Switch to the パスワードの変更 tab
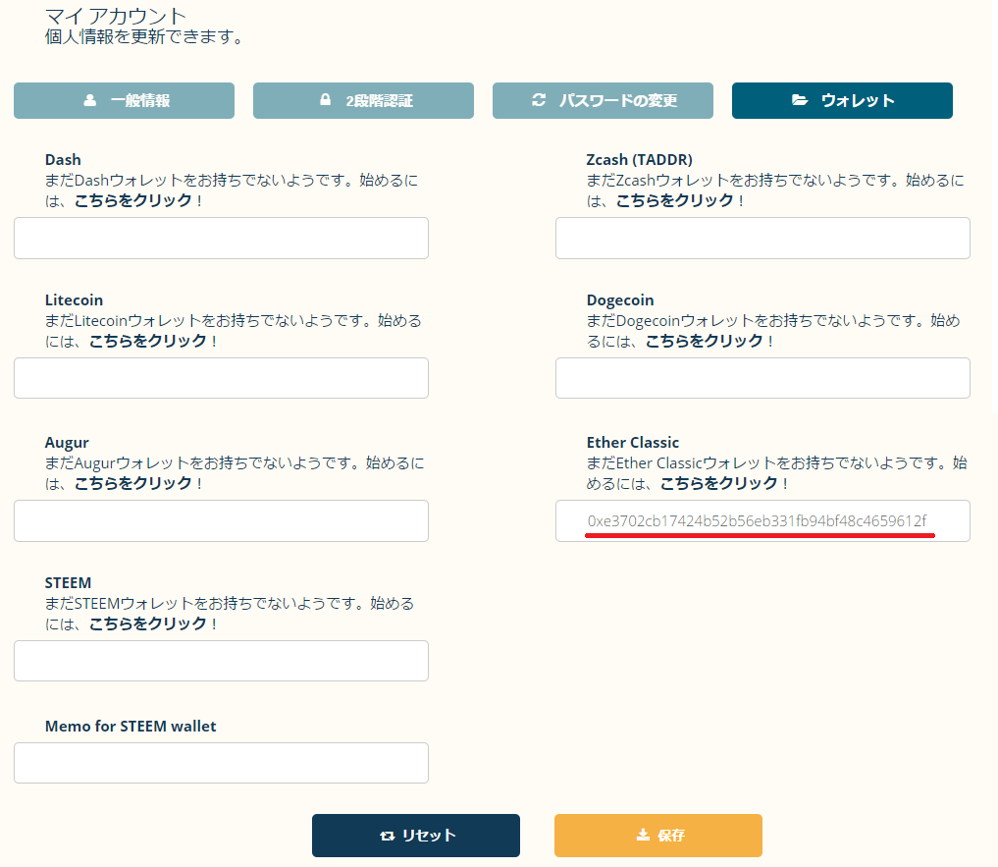Viewport: 998px width, 867px height. tap(602, 100)
